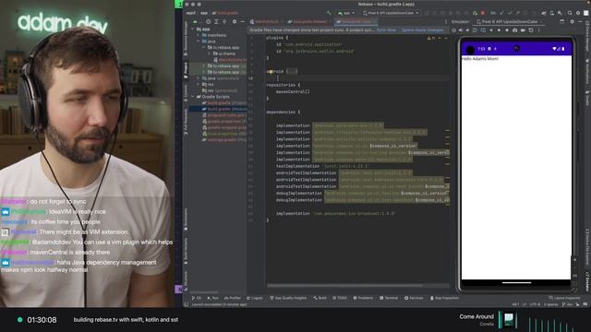Screen dimensions: 591x332
Task: Click emulator rotate left icon
Action: pos(476,30)
